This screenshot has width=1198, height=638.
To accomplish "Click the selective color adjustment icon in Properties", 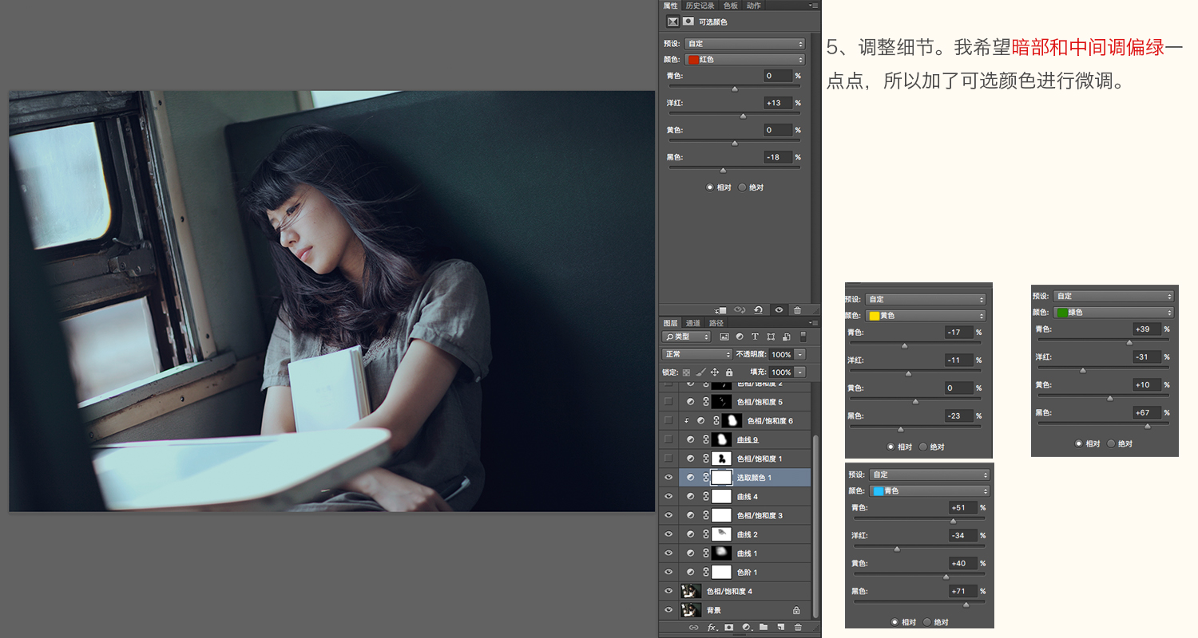I will coord(672,22).
